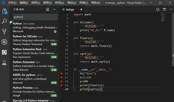Clear extension search results icon

pos(47,9)
